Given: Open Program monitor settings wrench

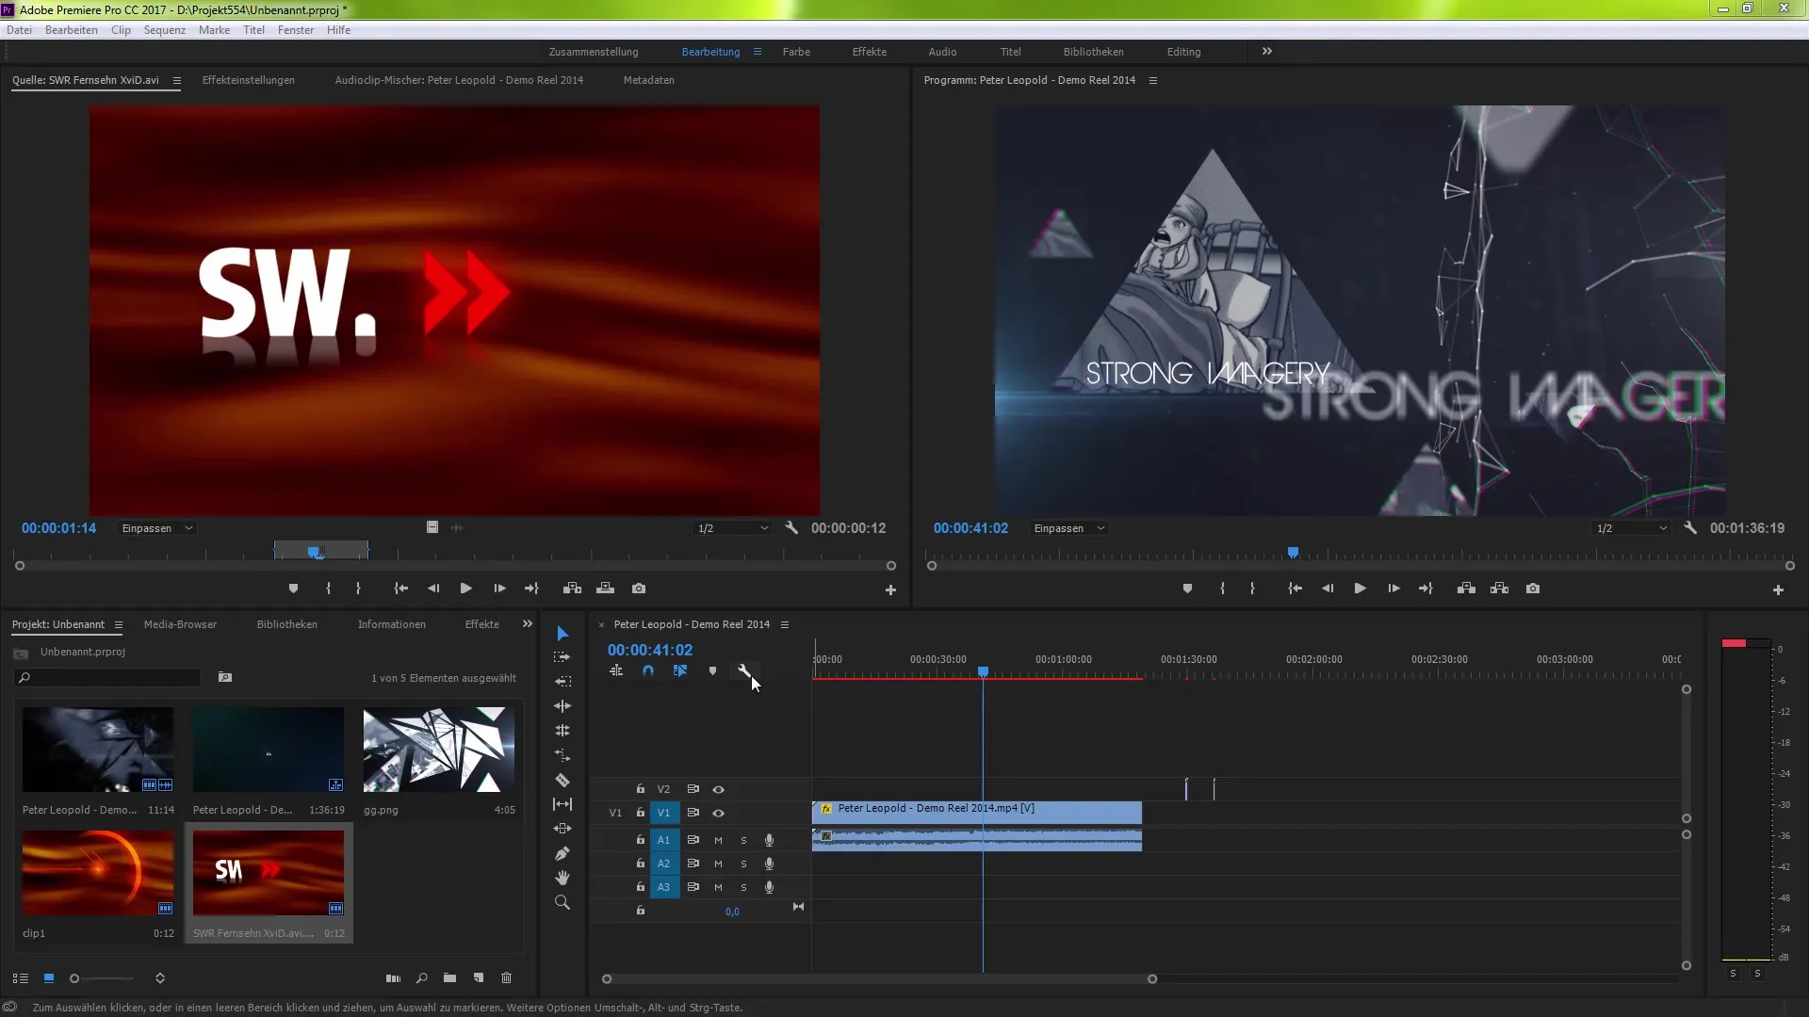Looking at the screenshot, I should click(1690, 528).
